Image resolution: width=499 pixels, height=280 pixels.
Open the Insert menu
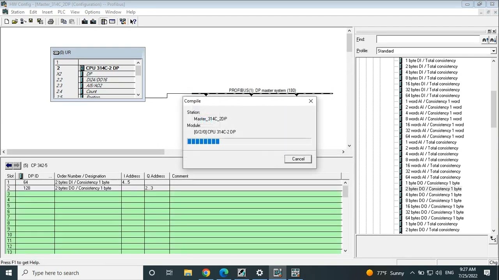pyautogui.click(x=47, y=12)
